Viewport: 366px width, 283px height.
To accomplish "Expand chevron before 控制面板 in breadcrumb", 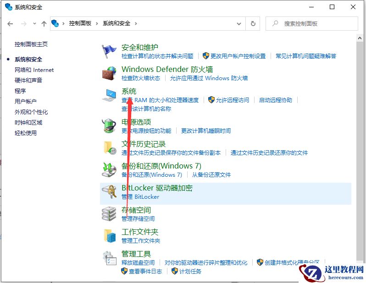I will [63, 23].
